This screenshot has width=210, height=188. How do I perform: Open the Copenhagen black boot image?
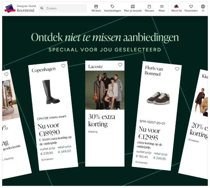51,92
